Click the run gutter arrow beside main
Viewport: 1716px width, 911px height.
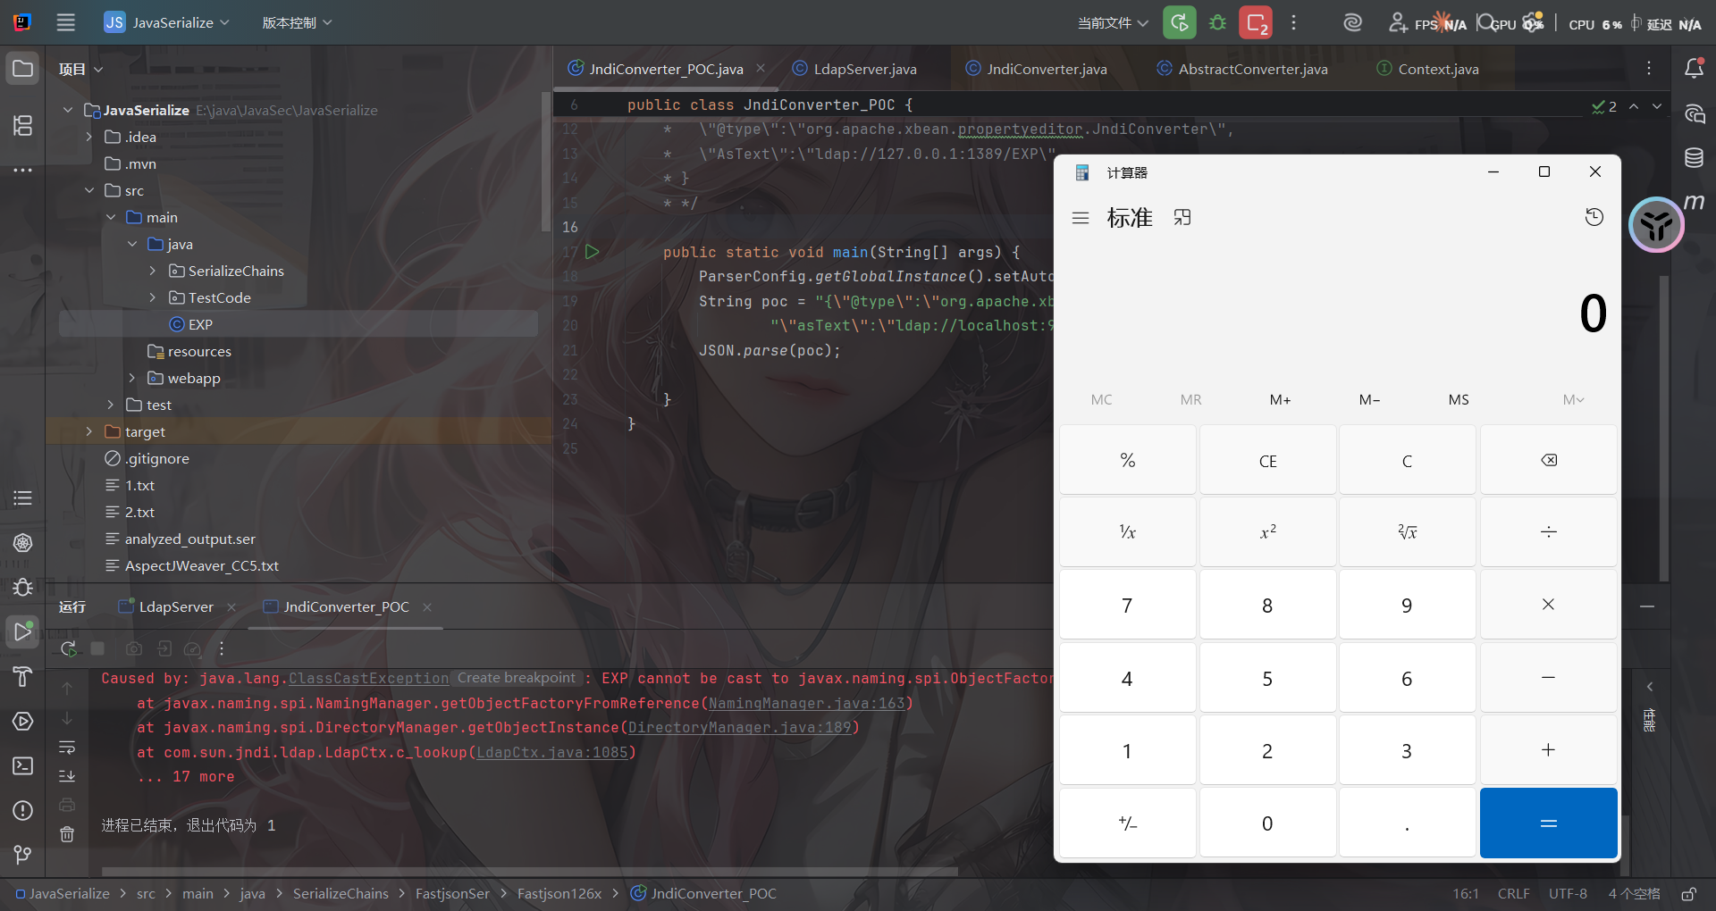[592, 252]
